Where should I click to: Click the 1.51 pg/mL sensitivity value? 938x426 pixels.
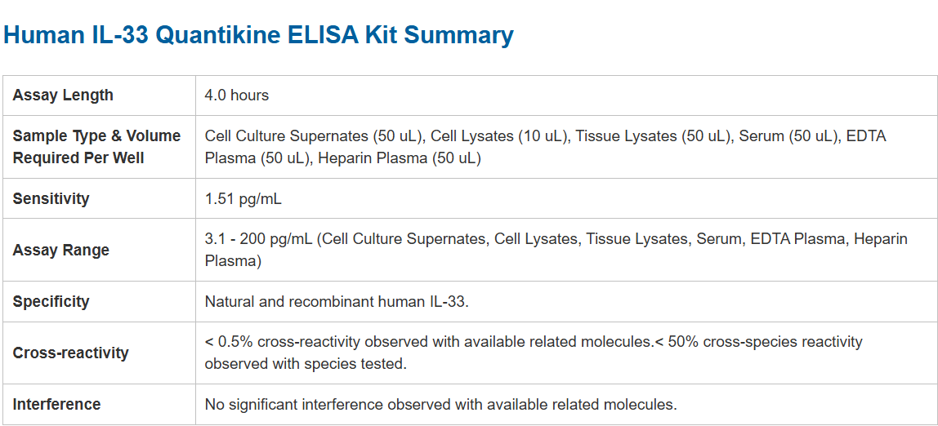[x=243, y=199]
